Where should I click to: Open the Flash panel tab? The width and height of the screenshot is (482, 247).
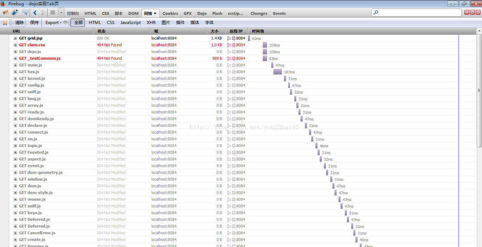click(217, 13)
